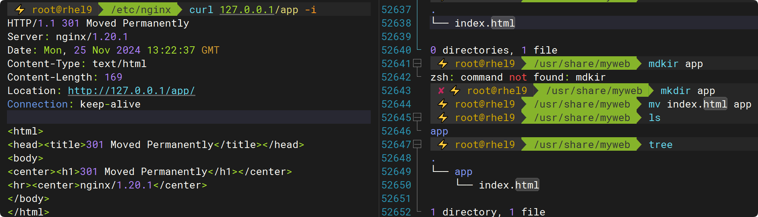
Task: Click the index.html entry at line 52638
Action: tap(485, 23)
